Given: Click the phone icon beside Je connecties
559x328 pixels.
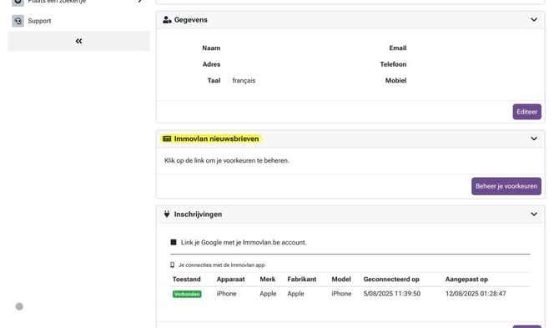Looking at the screenshot, I should [173, 265].
